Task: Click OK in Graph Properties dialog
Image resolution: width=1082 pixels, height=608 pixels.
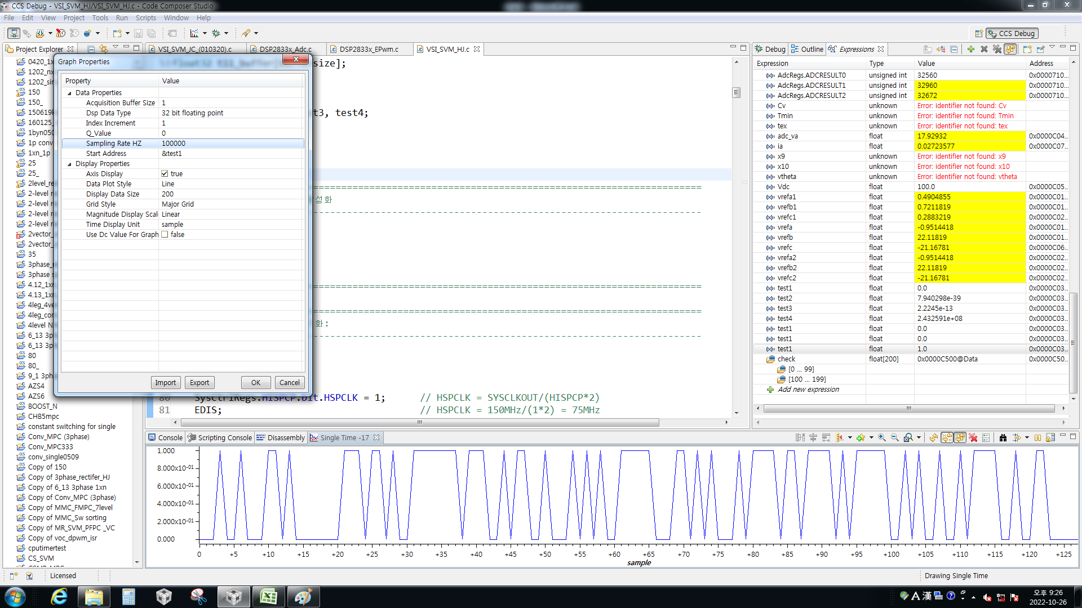Action: [x=256, y=383]
